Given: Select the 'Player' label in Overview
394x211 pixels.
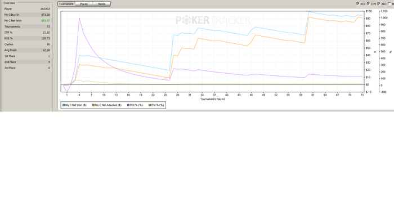Looking at the screenshot, I should tap(8, 9).
